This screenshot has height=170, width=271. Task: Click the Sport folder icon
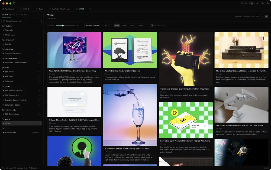click(x=3, y=86)
